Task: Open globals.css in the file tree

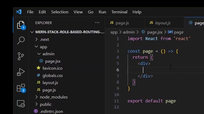Action: (53, 75)
